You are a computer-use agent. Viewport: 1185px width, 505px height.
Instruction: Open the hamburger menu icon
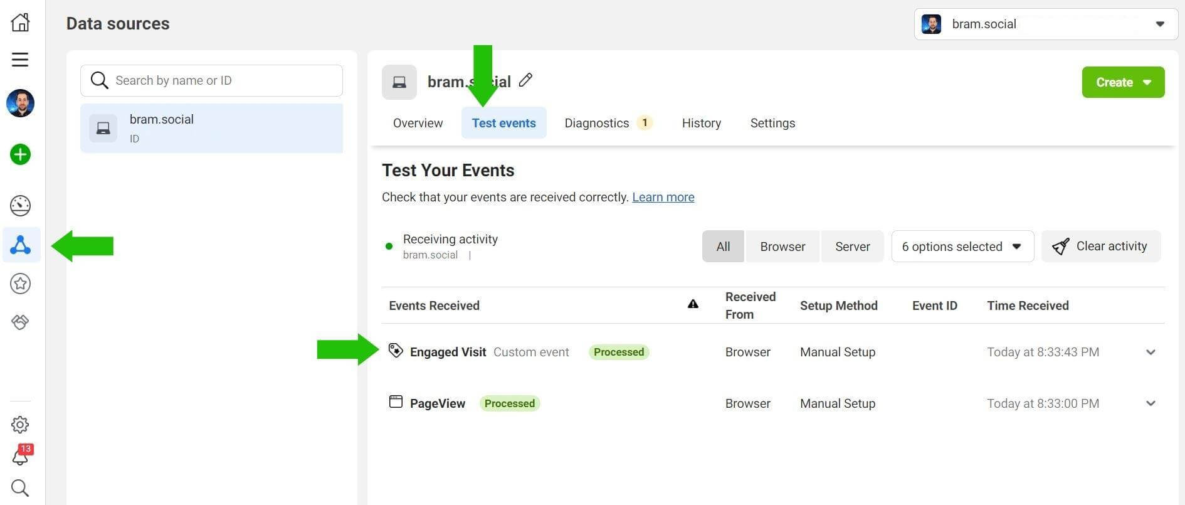click(20, 60)
